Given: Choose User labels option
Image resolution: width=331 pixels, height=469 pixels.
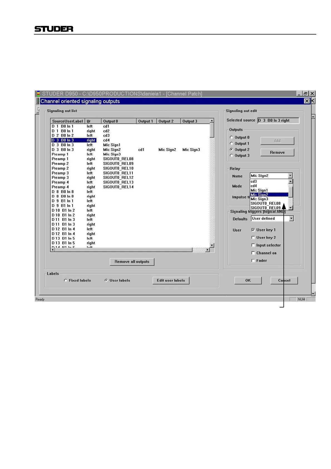Looking at the screenshot, I should click(106, 280).
